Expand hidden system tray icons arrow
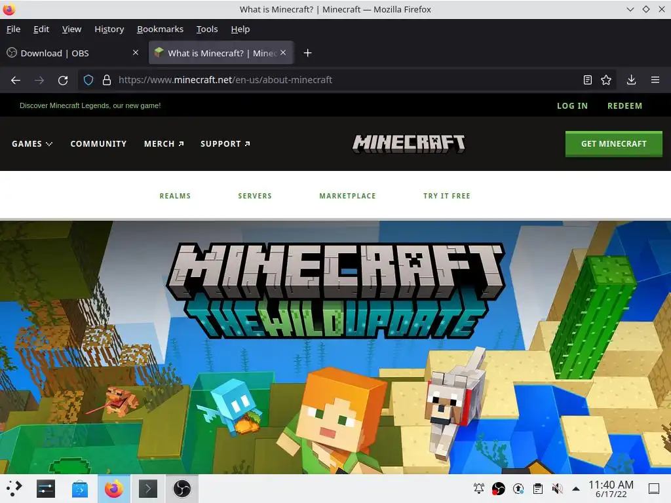 point(576,489)
